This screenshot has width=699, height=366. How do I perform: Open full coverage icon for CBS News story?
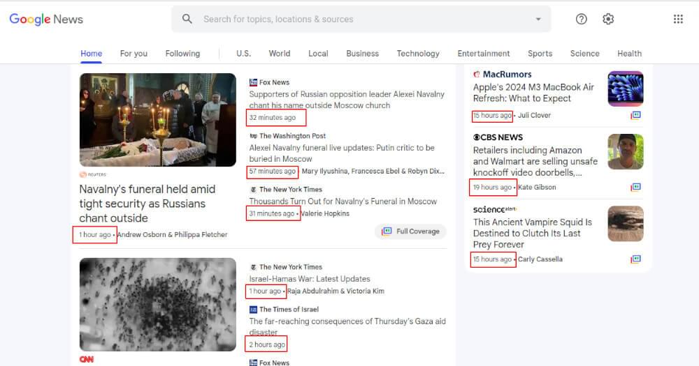[635, 187]
